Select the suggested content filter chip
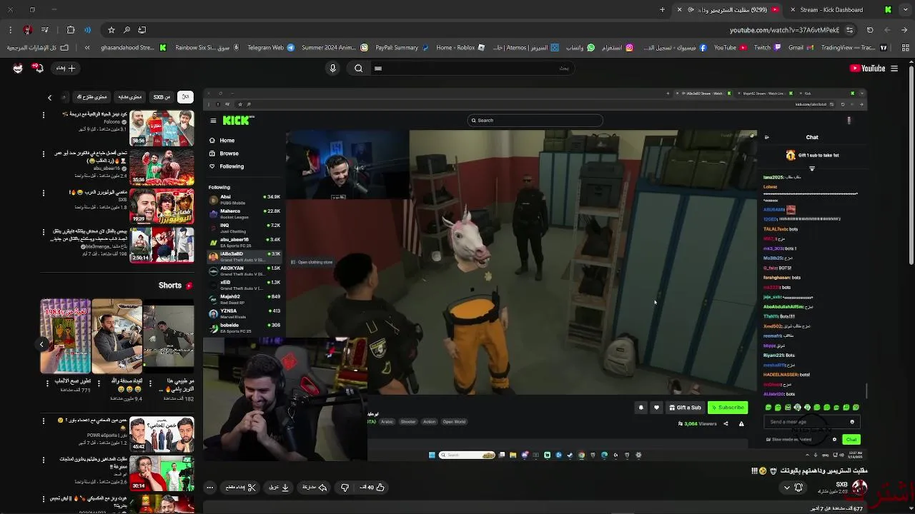The height and width of the screenshot is (514, 915). pos(92,96)
